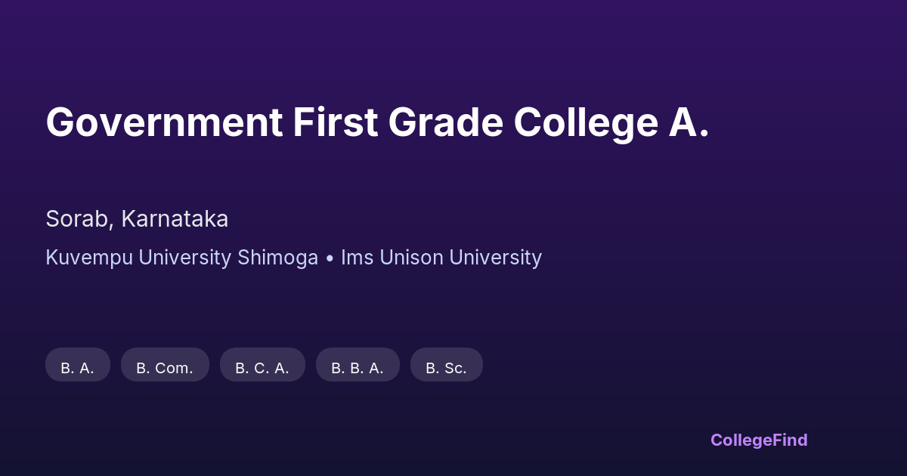Click the bullet separator between university names
The image size is (907, 476).
pos(330,258)
